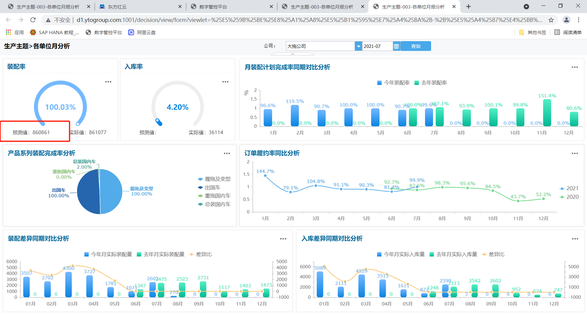Collapse the filter panel with the up-arrow handle
Screen dimensions: 587x314
click(293, 54)
